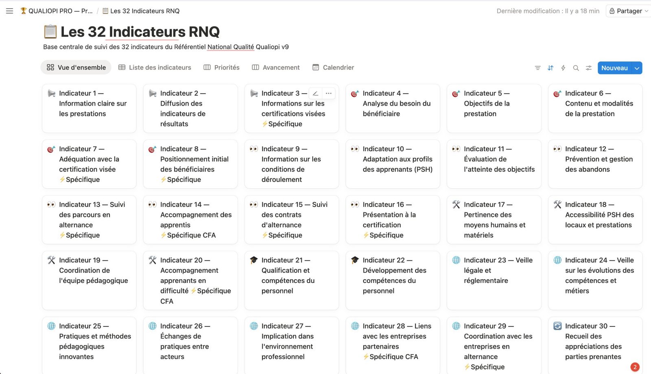Open database automations via the lightning icon
This screenshot has width=651, height=374.
tap(563, 68)
